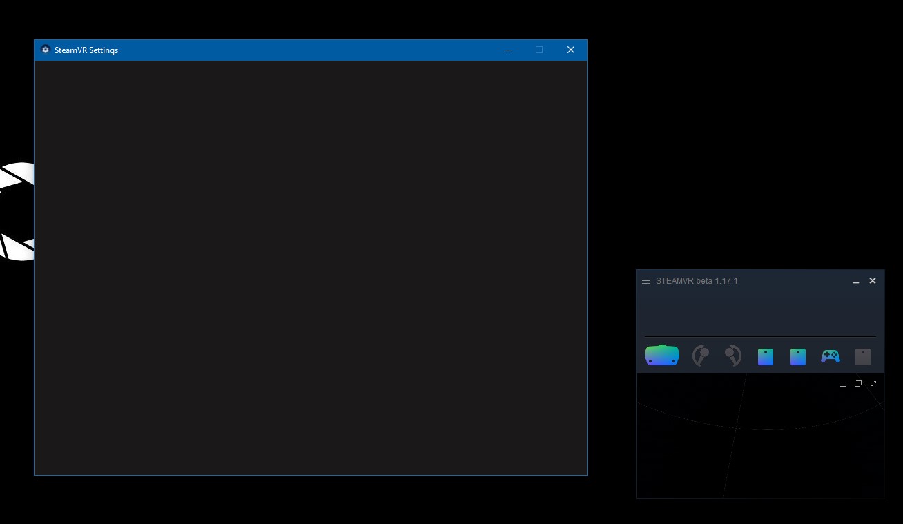Click the SteamVR Settings title text
The width and height of the screenshot is (903, 524).
pos(86,50)
